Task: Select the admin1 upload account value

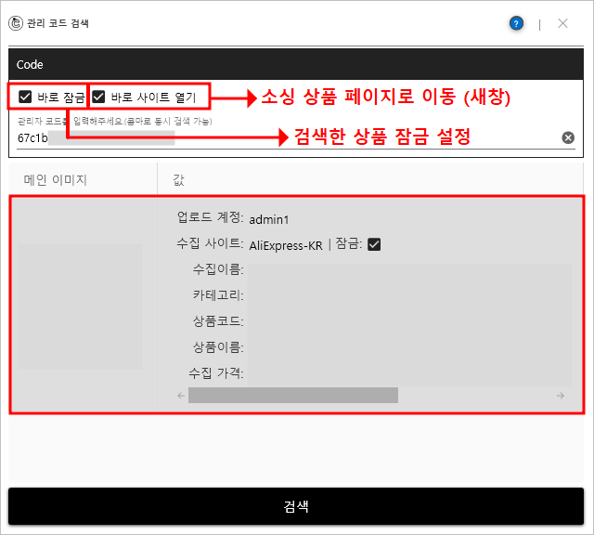Action: [x=269, y=219]
